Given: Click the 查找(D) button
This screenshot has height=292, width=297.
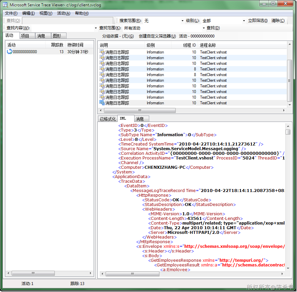Looking at the screenshot, I should click(x=213, y=28).
